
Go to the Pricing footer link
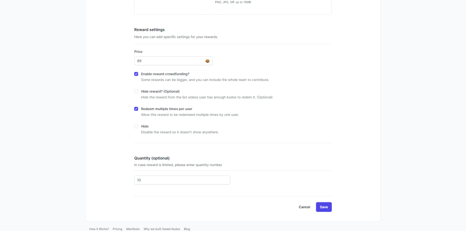coord(117,229)
